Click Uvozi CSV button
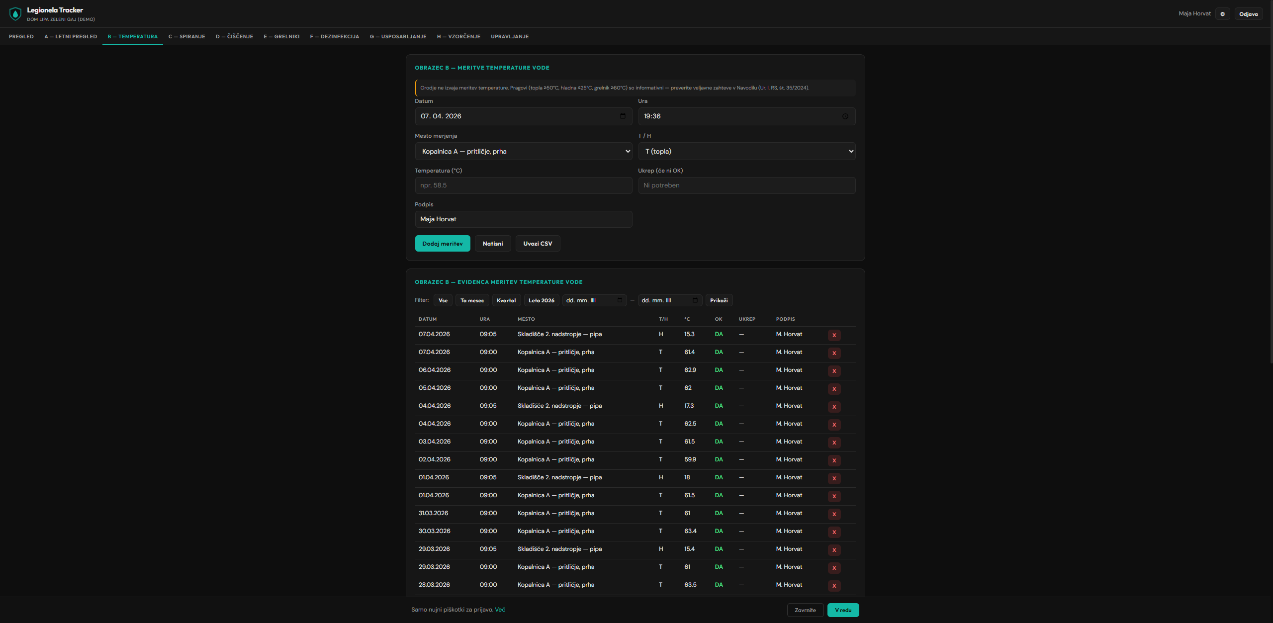The image size is (1273, 623). (538, 244)
